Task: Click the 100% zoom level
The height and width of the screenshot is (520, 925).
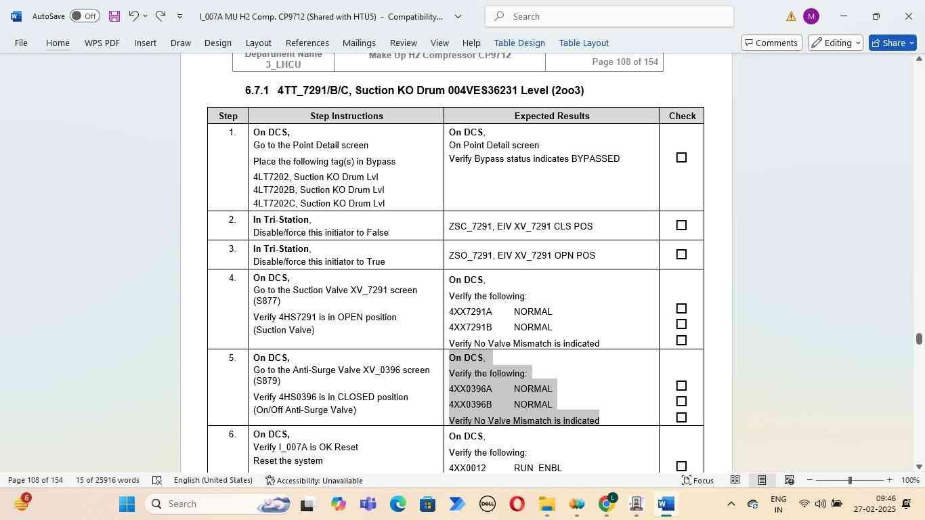Action: tap(910, 480)
